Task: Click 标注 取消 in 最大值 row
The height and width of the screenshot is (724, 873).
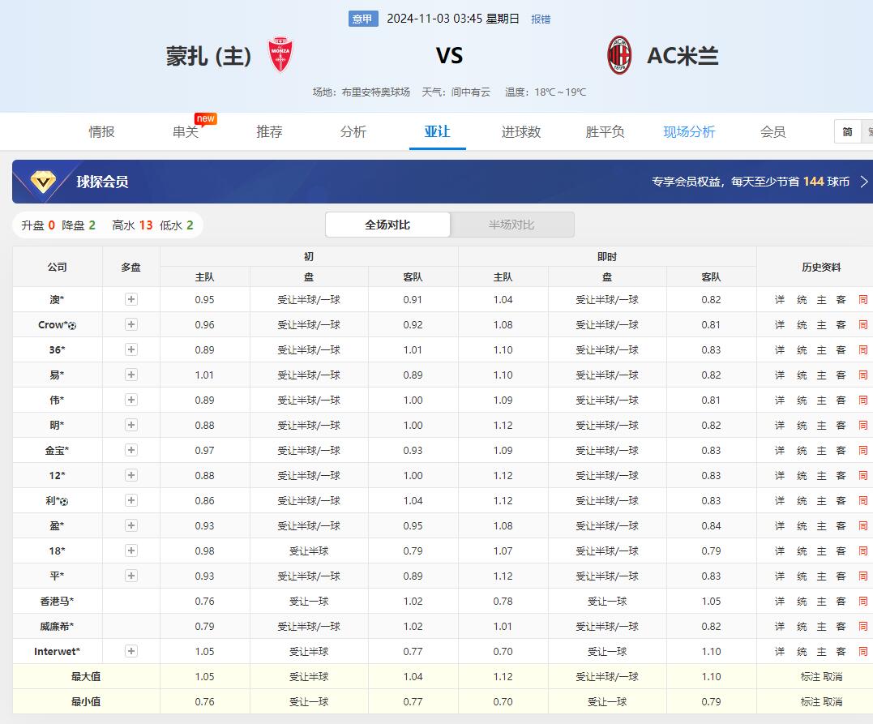Action: pos(821,677)
